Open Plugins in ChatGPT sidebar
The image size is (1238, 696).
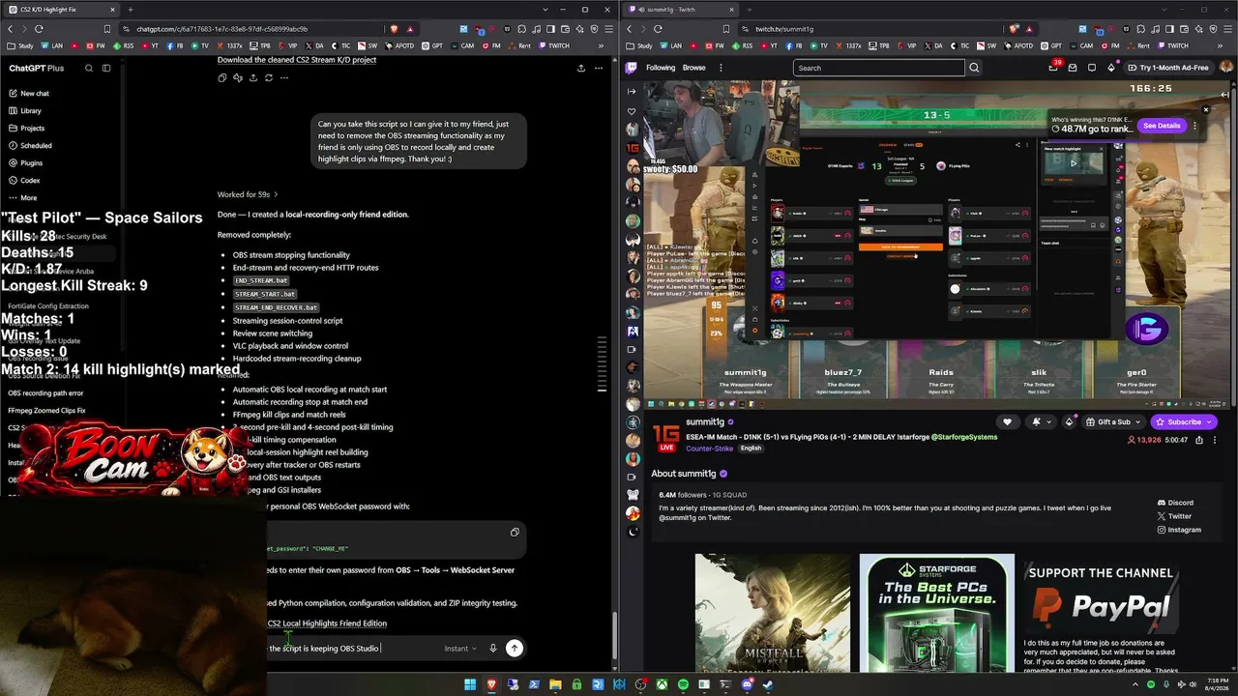click(31, 163)
